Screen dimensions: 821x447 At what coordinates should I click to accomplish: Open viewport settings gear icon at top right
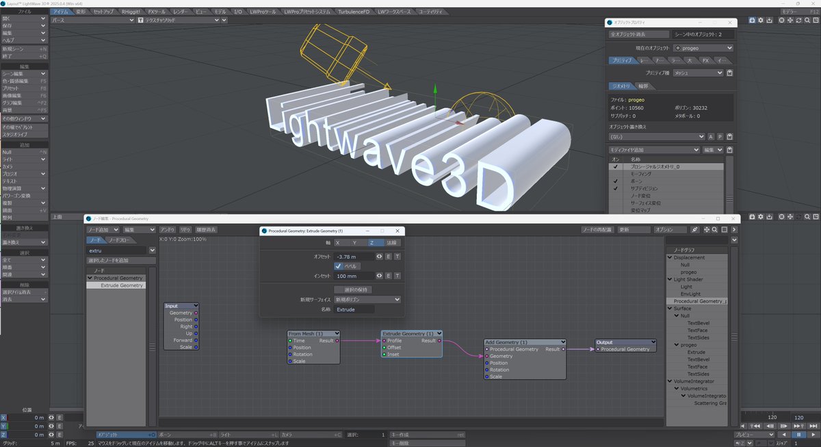pyautogui.click(x=760, y=20)
